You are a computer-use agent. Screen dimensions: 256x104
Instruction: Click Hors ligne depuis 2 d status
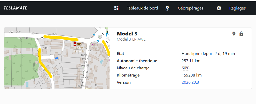point(208,54)
